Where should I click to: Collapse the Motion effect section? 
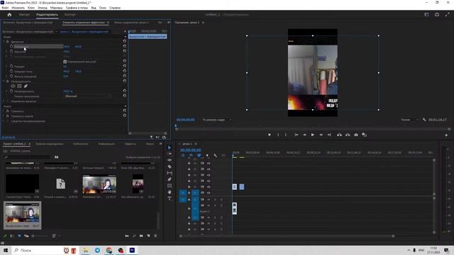click(4, 42)
